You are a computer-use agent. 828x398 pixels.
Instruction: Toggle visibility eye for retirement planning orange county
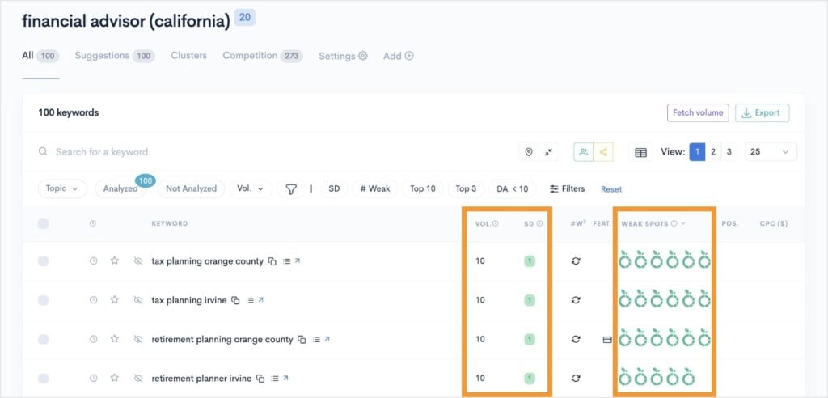[137, 340]
